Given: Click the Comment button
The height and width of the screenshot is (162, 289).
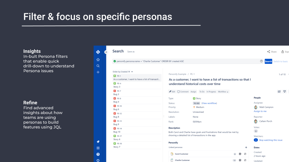Looking at the screenshot, I should tap(183, 92).
